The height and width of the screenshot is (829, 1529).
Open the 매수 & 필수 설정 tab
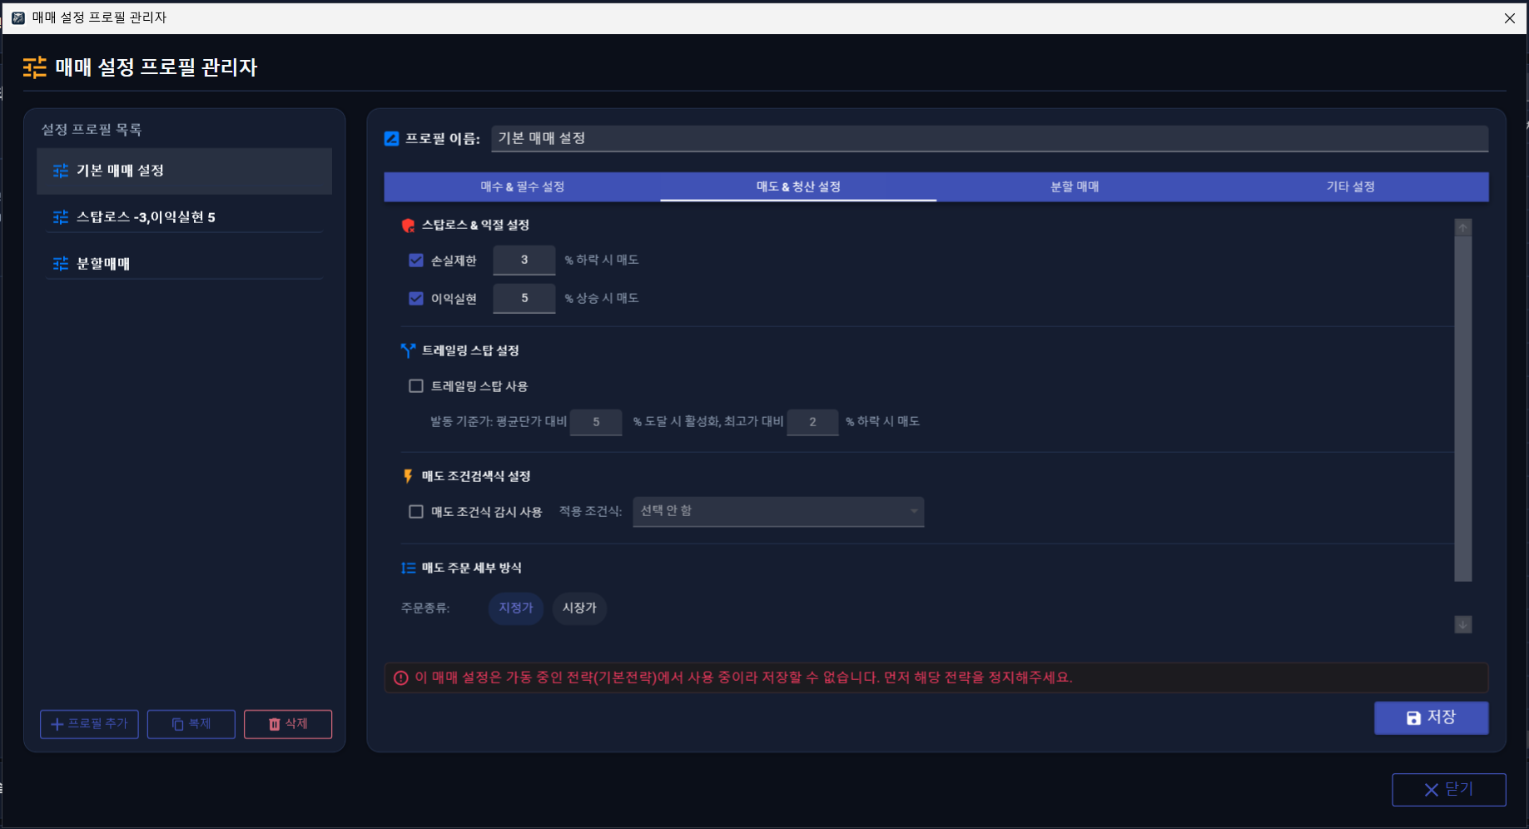point(523,187)
